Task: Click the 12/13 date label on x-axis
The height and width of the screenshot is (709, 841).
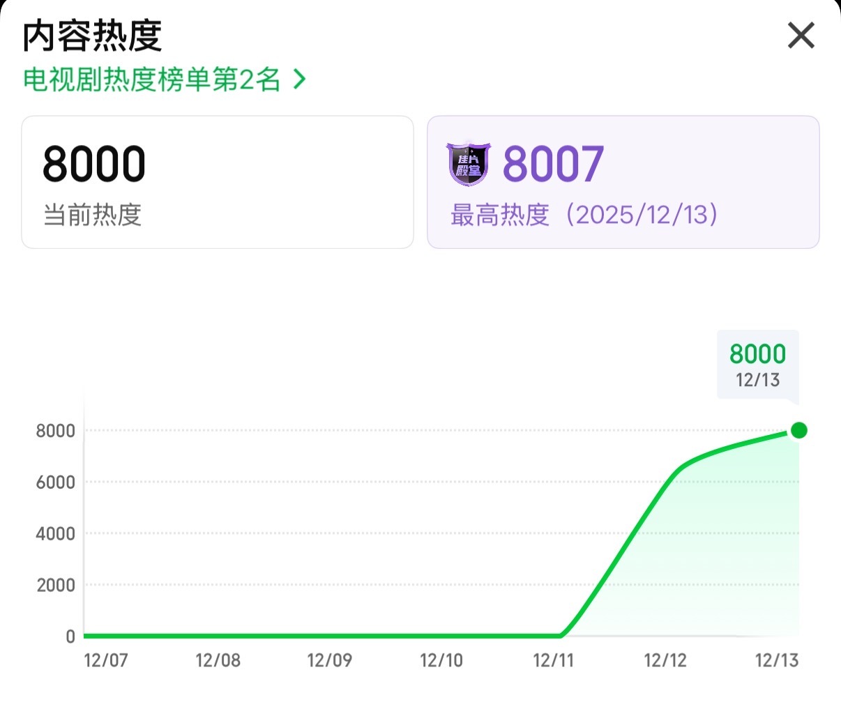Action: click(777, 660)
